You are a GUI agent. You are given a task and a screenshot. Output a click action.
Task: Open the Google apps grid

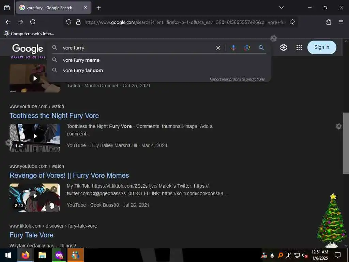tap(299, 47)
